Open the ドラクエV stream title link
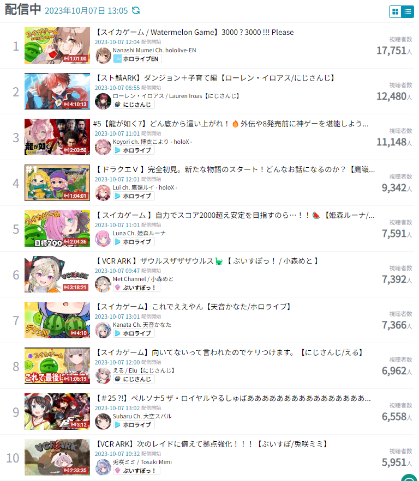The width and height of the screenshot is (419, 481). pyautogui.click(x=235, y=169)
